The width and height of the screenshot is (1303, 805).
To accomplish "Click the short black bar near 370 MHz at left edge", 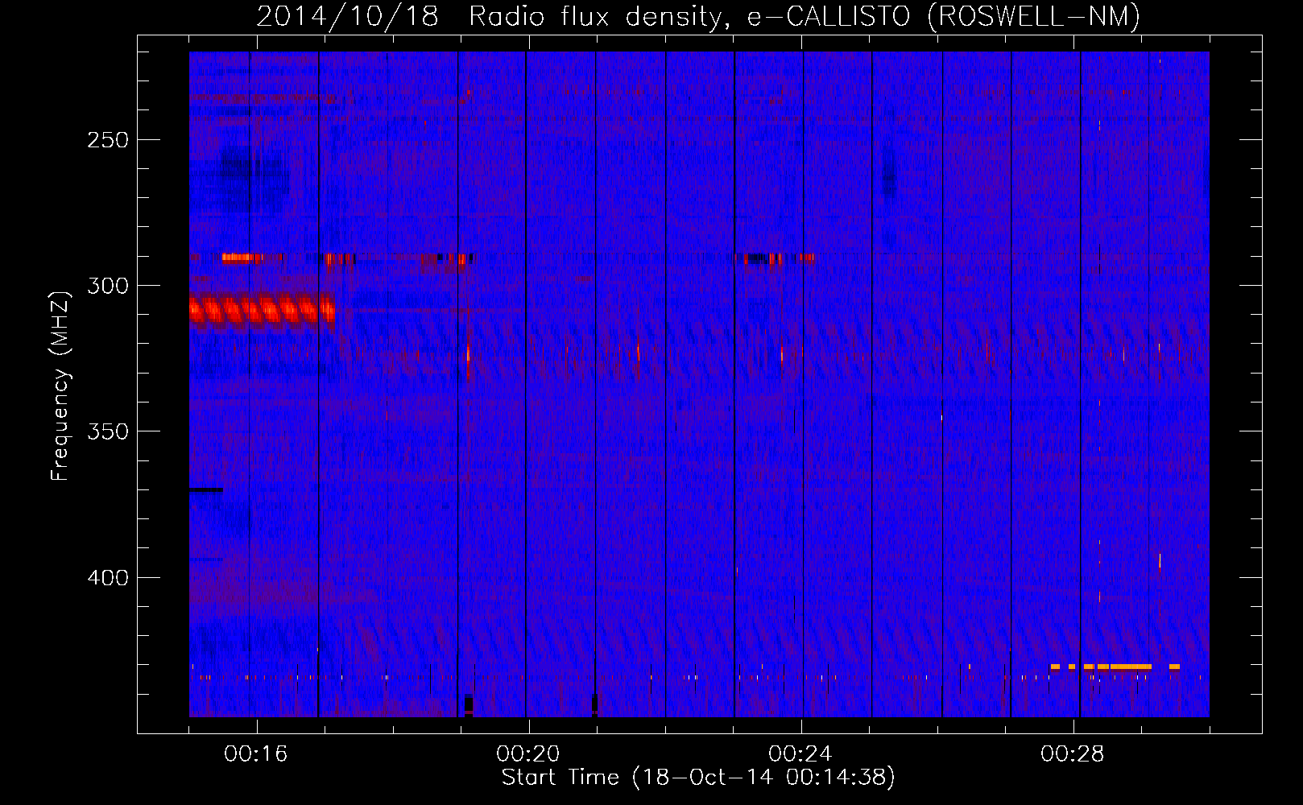I will [206, 489].
